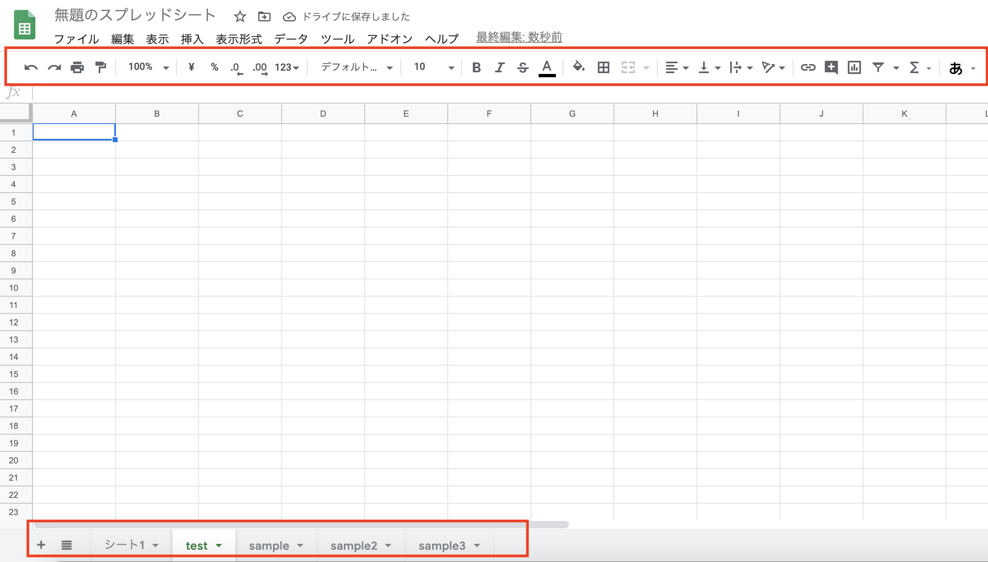Click the Print icon
988x562 pixels.
[x=77, y=67]
